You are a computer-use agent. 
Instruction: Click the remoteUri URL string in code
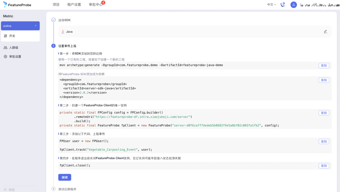(142, 117)
